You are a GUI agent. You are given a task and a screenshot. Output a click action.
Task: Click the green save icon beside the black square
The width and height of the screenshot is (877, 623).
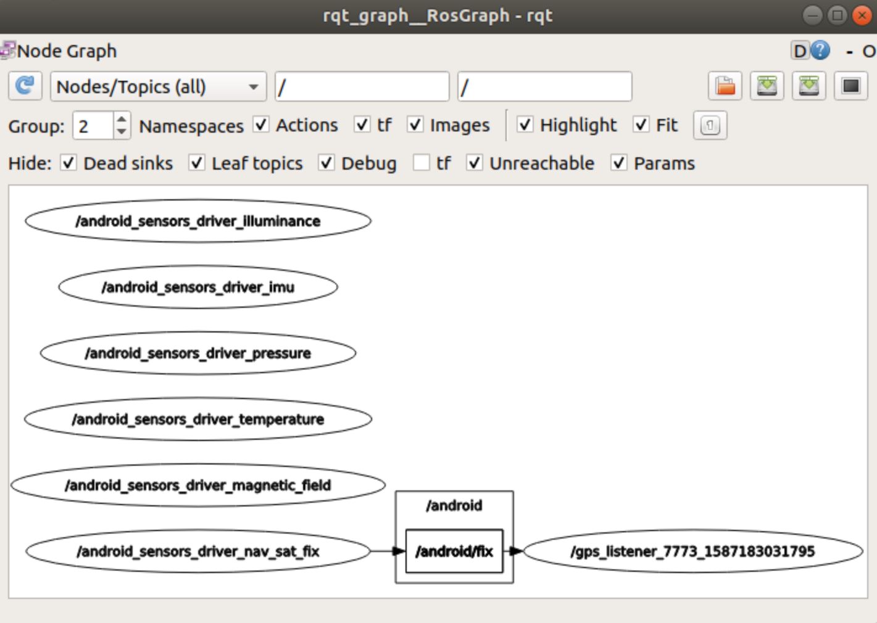pyautogui.click(x=808, y=86)
